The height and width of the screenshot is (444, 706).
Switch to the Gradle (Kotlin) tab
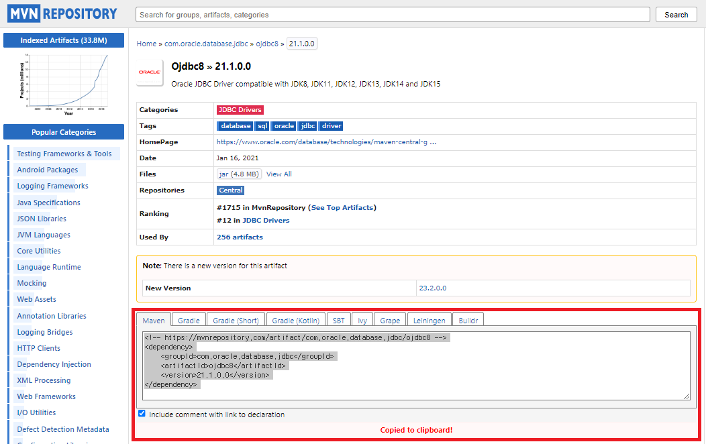(296, 320)
